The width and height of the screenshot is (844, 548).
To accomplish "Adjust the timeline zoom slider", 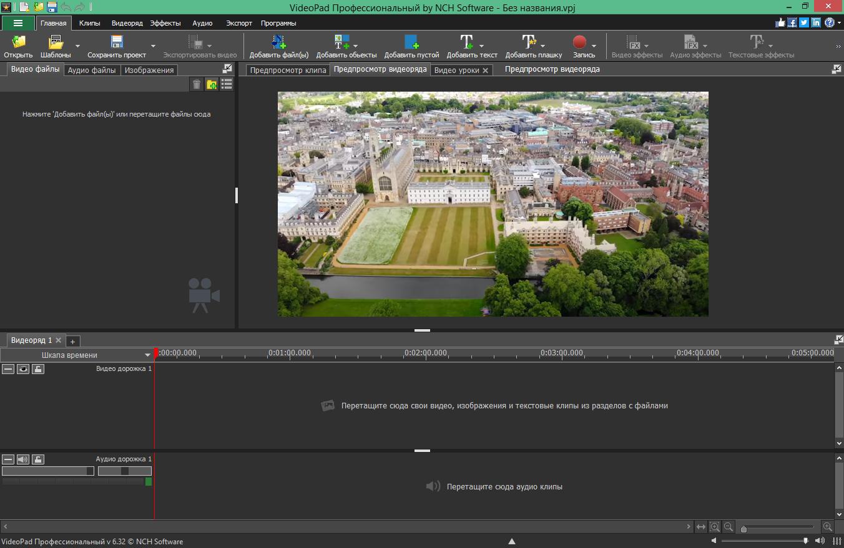I will (x=778, y=527).
